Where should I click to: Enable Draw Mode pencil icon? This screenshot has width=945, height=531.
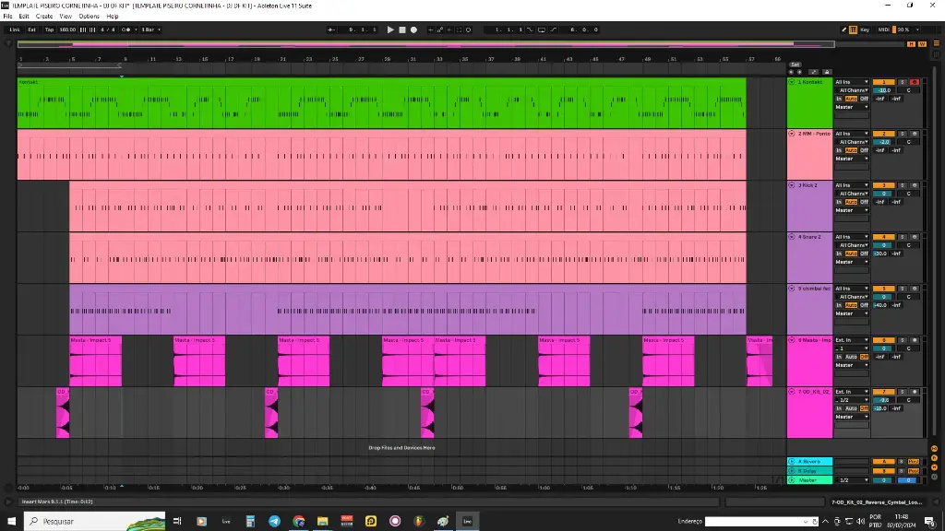843,29
